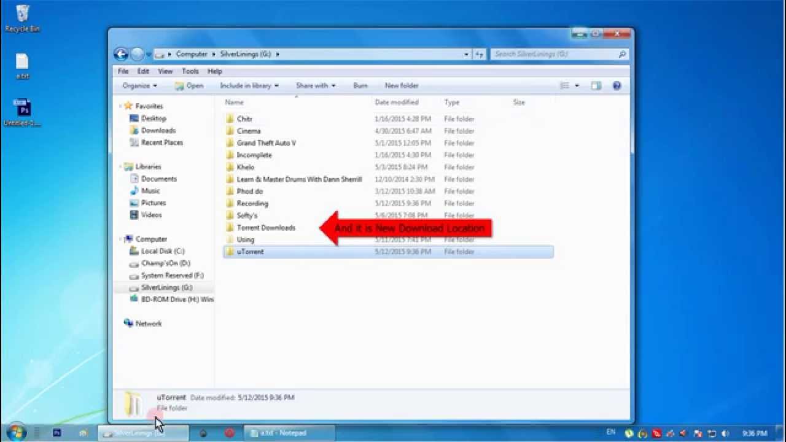Open the Share with dropdown

316,86
